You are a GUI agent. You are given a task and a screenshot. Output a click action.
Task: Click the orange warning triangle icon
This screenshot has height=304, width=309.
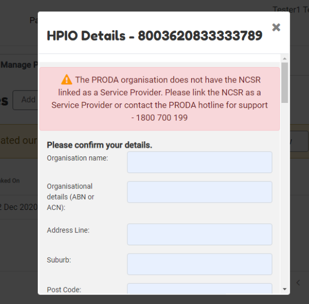(x=66, y=80)
